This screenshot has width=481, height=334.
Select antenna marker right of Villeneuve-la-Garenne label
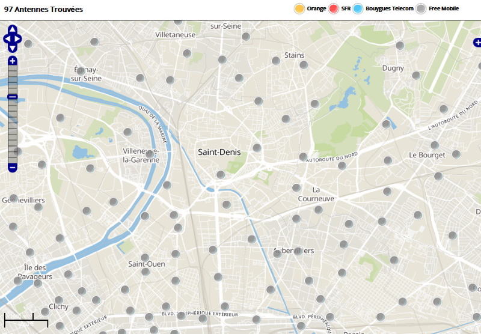[x=149, y=154]
